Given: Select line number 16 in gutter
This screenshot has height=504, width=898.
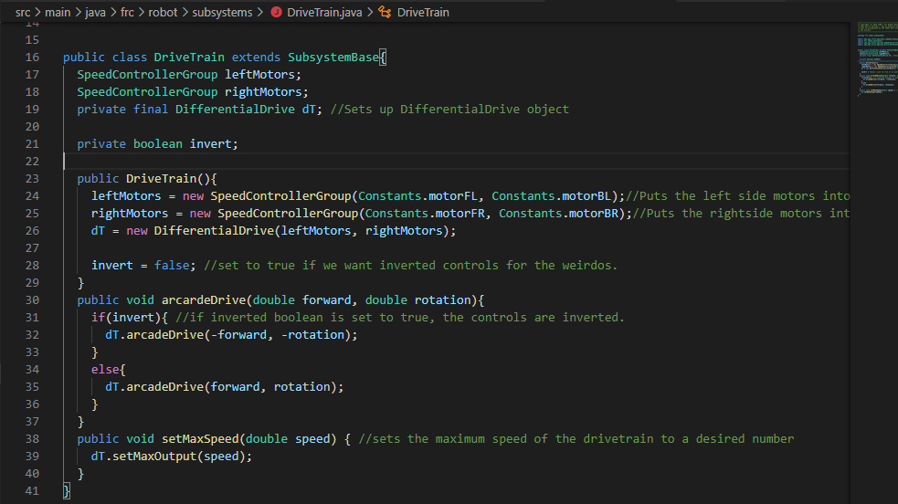Looking at the screenshot, I should (x=32, y=58).
